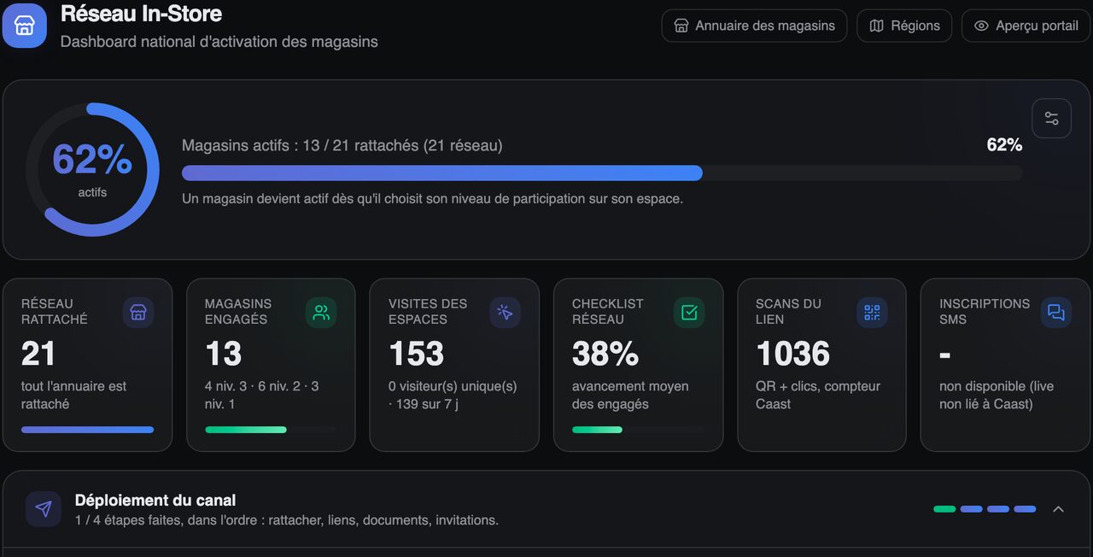Click the Déploiement du canal paper-plane icon
Screen dimensions: 1093x557
(44, 509)
